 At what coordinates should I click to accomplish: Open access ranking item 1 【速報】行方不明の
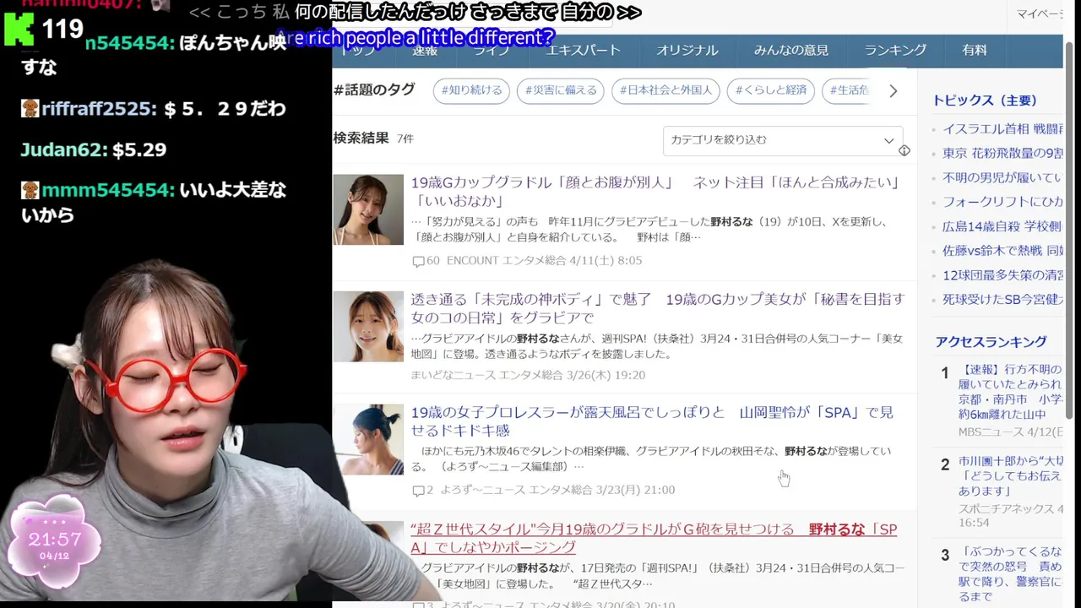1010,392
